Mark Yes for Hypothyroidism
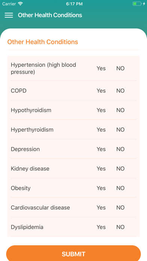 coord(101,110)
